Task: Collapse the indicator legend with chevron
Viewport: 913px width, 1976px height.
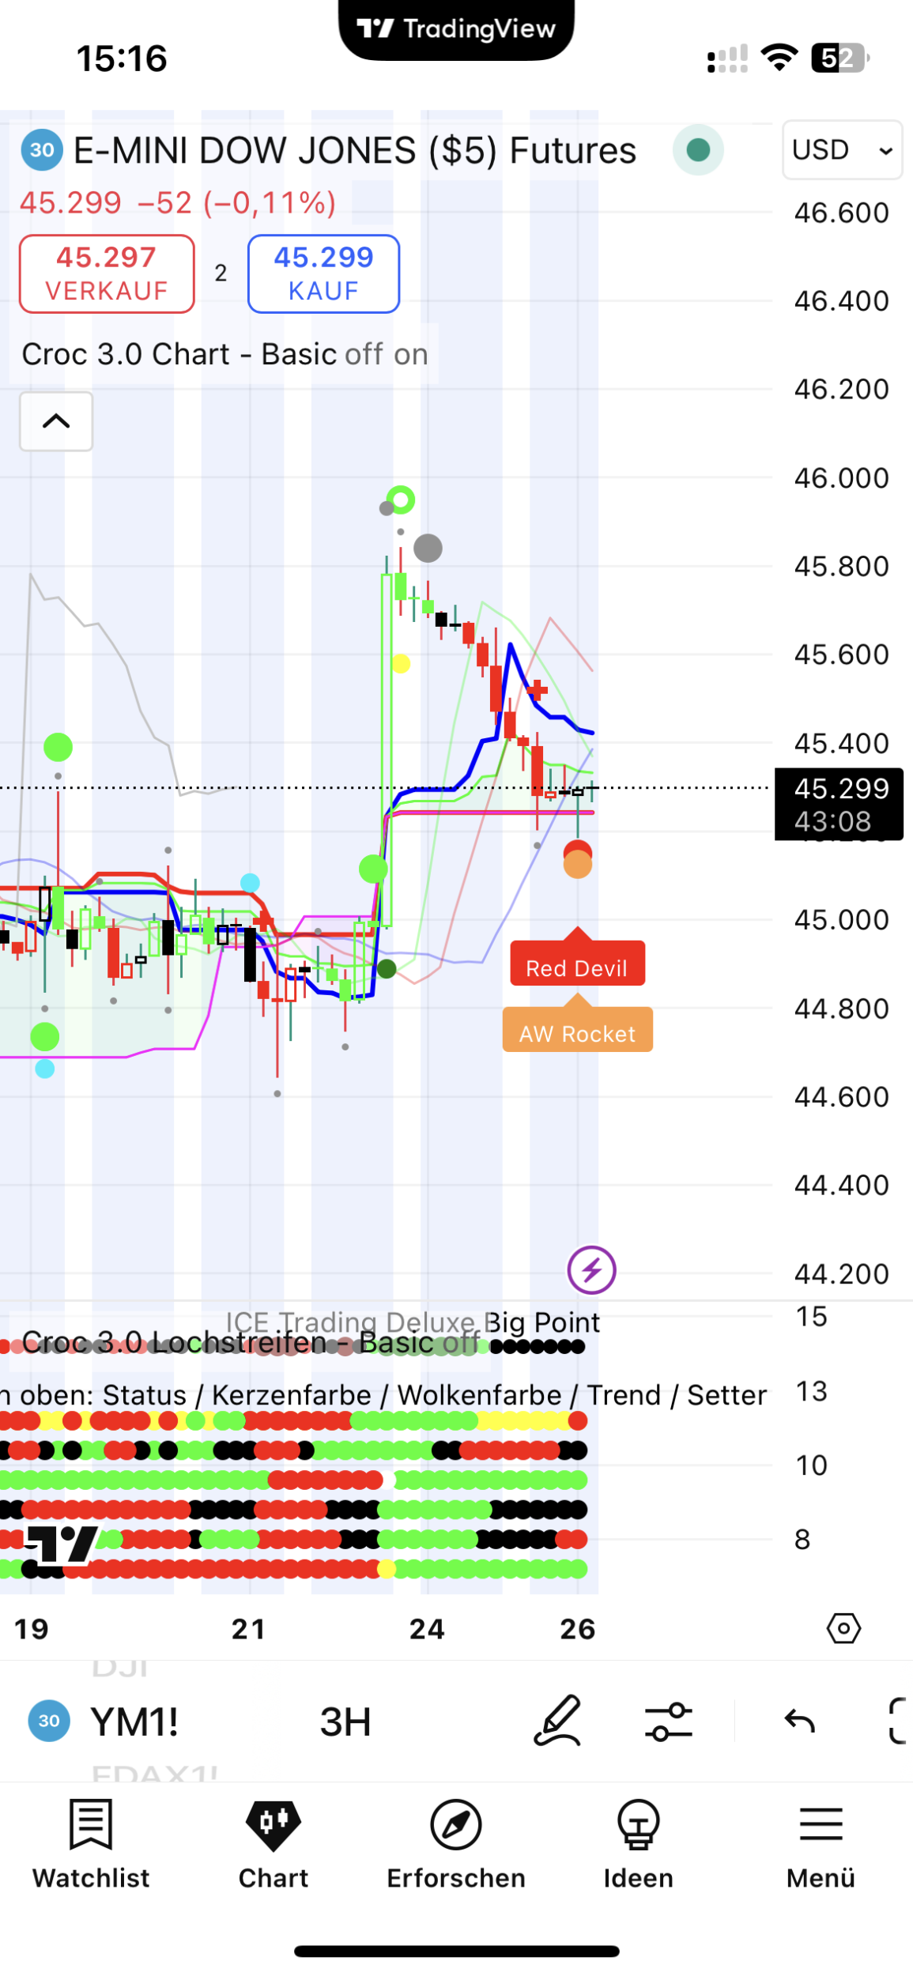Action: point(56,421)
